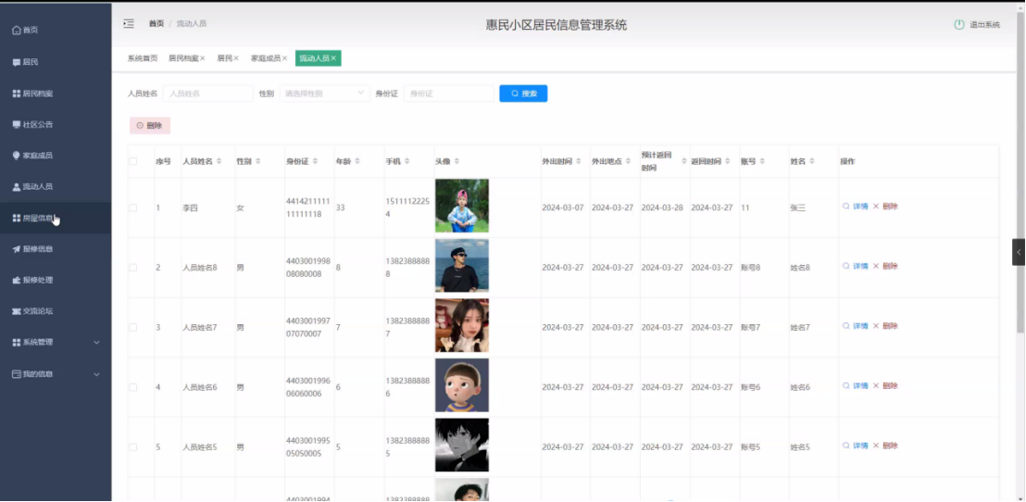This screenshot has width=1026, height=502.
Task: Click the ID cell 441421111111111118
Action: (307, 207)
